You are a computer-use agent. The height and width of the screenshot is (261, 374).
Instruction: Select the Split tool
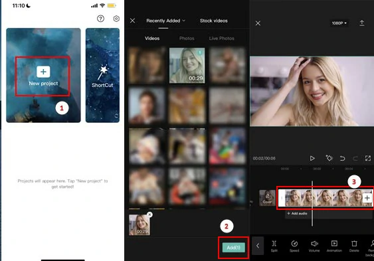274,246
